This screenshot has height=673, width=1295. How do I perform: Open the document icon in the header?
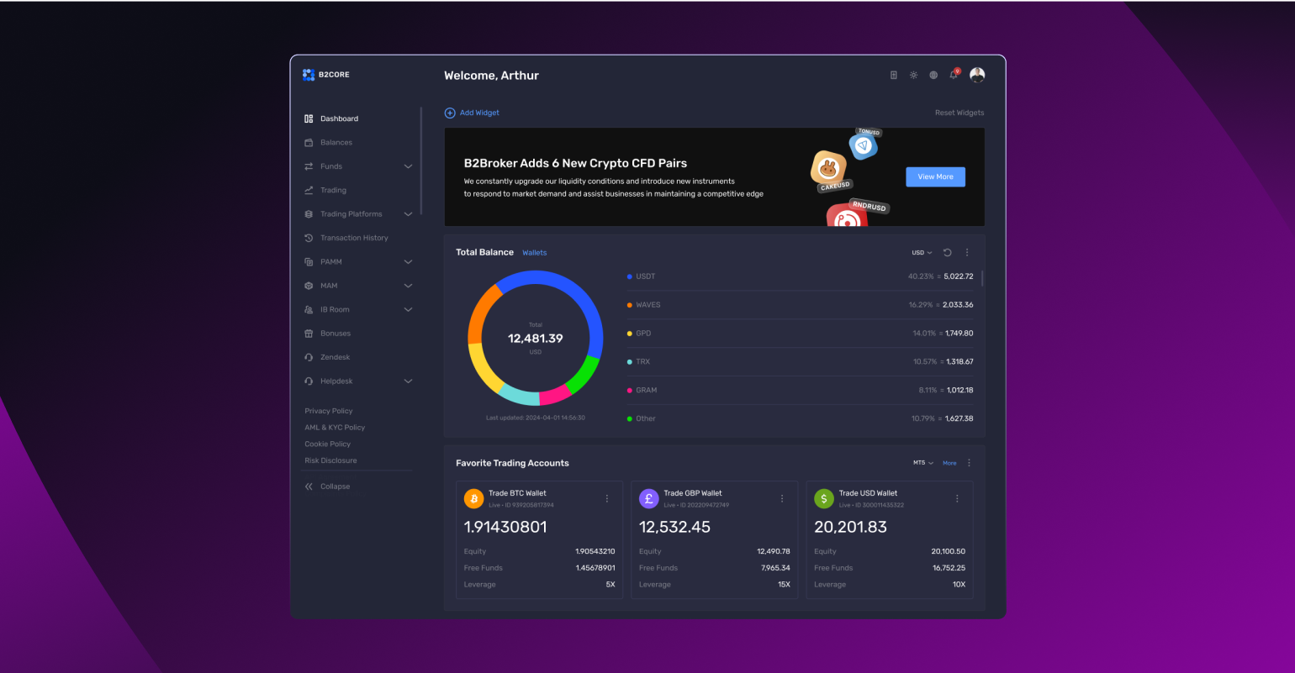point(894,75)
